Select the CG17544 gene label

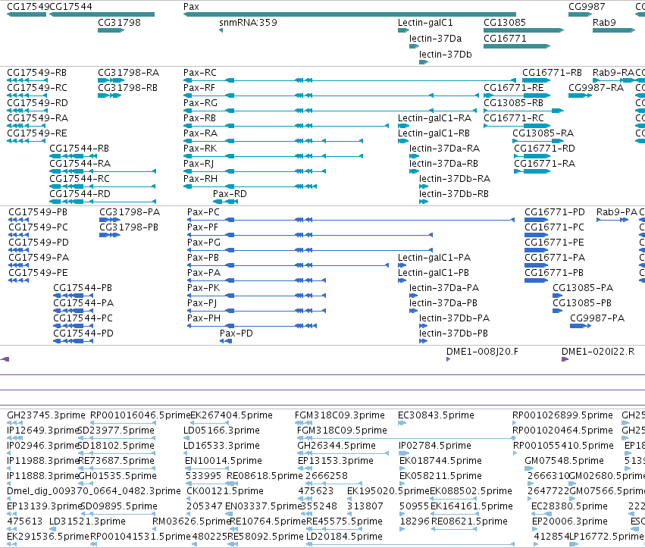tap(70, 7)
